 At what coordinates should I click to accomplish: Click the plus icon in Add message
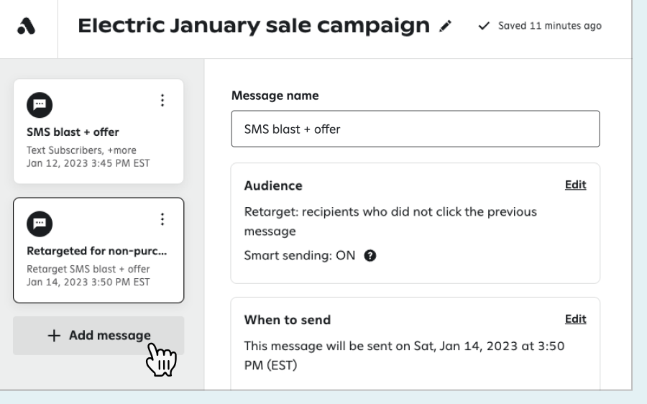click(x=54, y=336)
